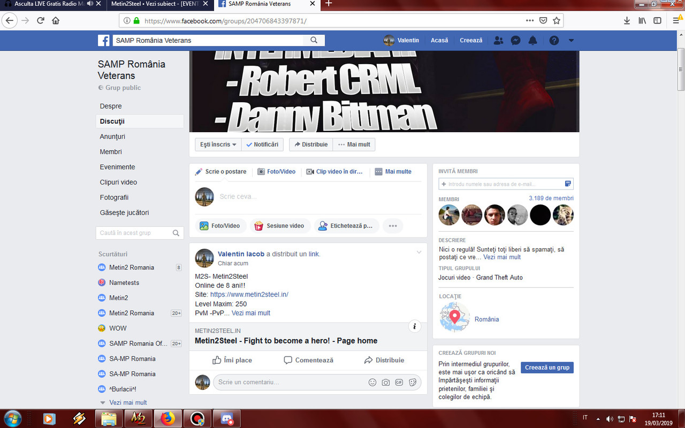Open the account settings chevron dropdown
This screenshot has width=685, height=428.
coord(570,40)
